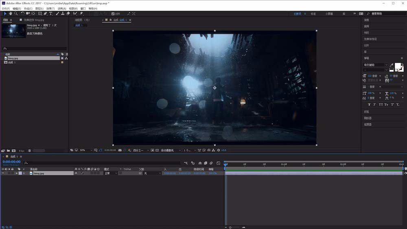Open the layer blending mode dropdown
Image resolution: width=407 pixels, height=229 pixels.
pyautogui.click(x=111, y=173)
